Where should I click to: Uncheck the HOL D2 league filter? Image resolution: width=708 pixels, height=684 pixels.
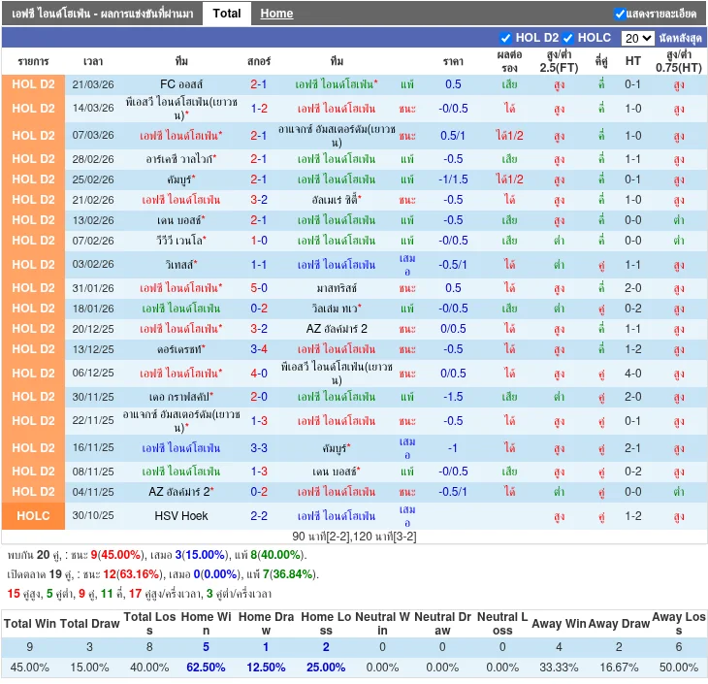505,39
